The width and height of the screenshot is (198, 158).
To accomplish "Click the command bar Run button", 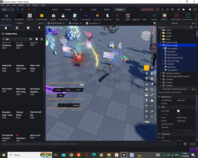I will 193,144.
